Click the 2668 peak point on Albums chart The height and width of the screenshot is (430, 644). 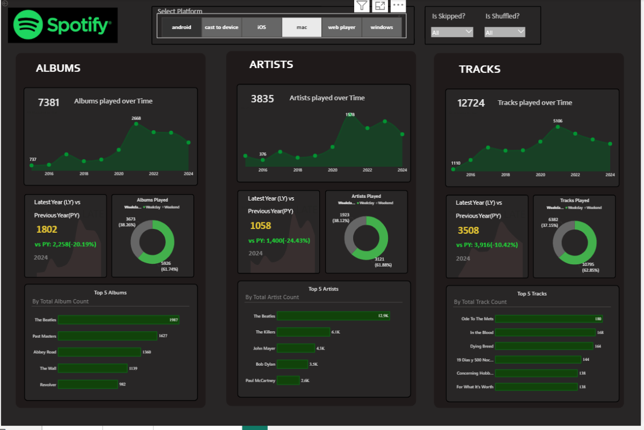(x=136, y=124)
